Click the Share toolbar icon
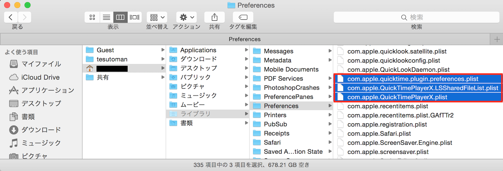 click(214, 17)
